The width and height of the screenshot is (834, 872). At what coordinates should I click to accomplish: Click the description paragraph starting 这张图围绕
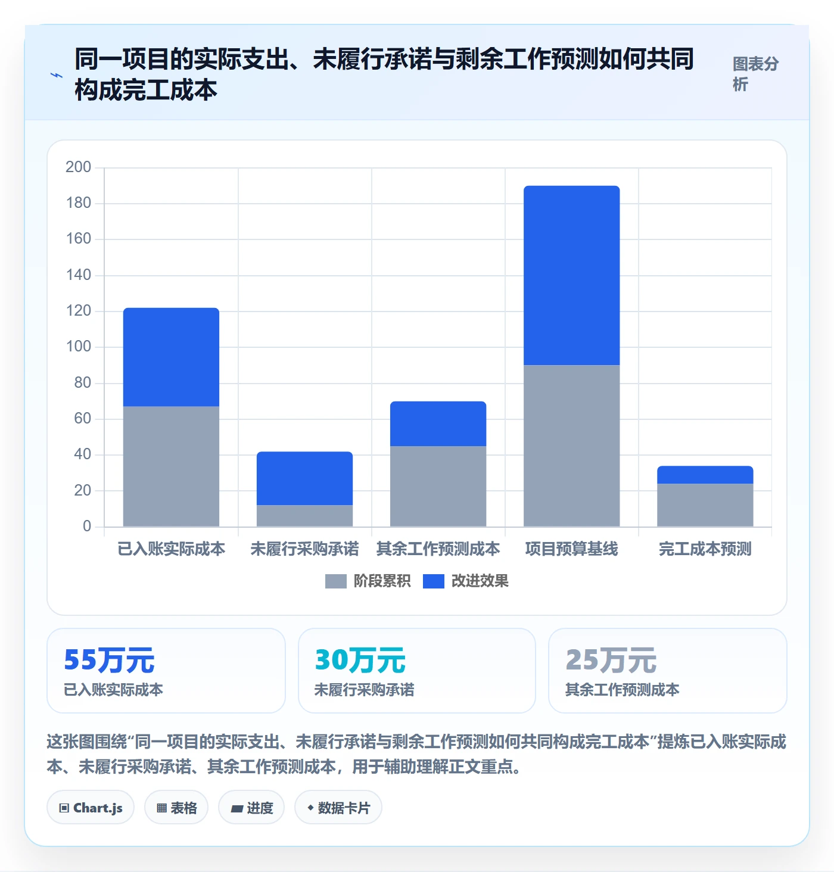(x=416, y=754)
